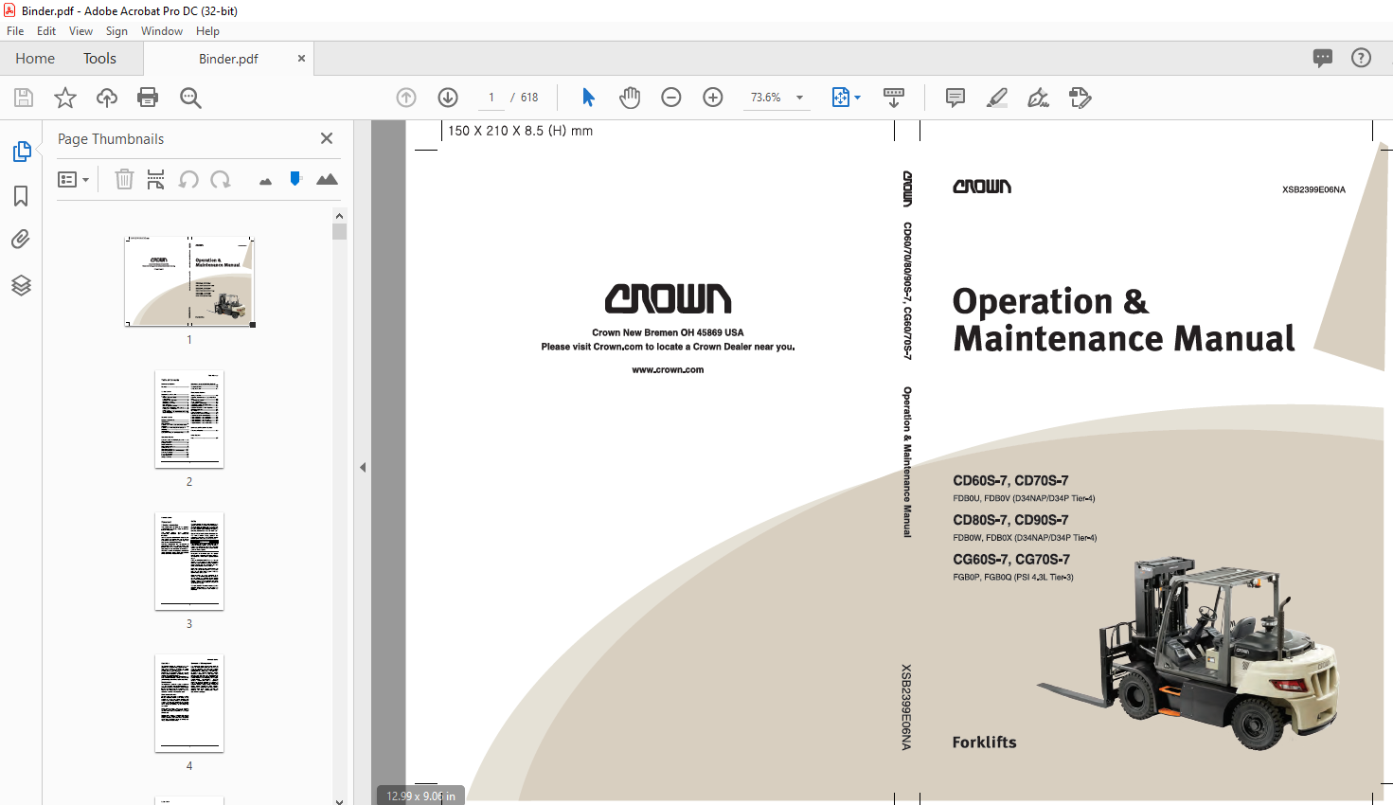Viewport: 1393px width, 805px height.
Task: Open the comments chat bubble icon
Action: click(x=1323, y=58)
